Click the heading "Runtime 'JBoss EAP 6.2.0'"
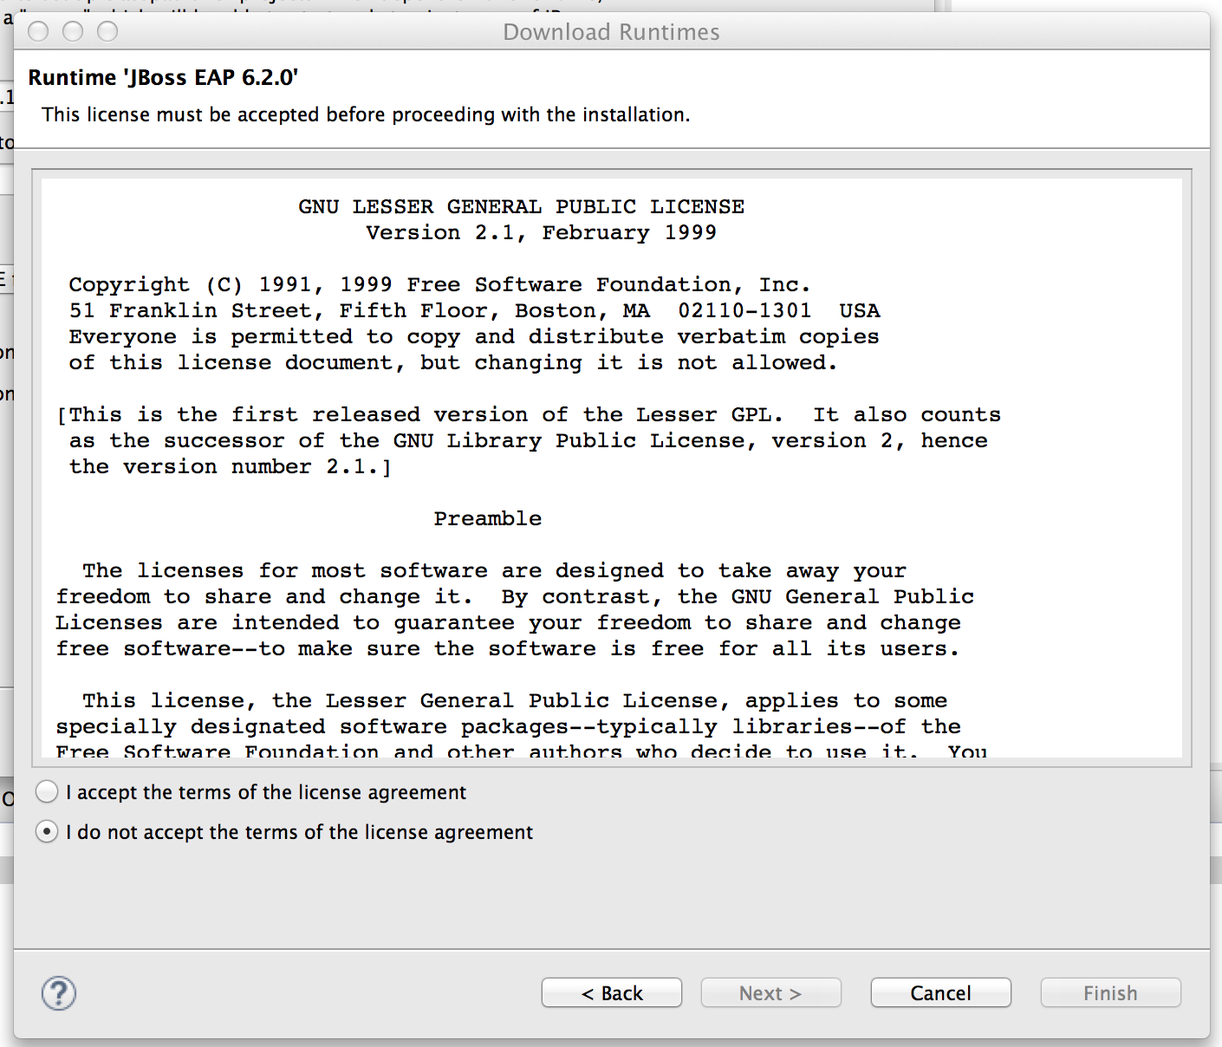 click(163, 78)
